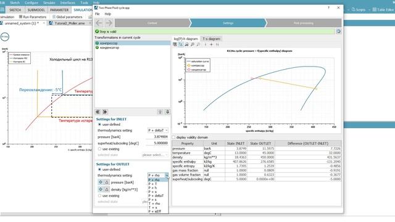Choose P + deltaT from dropdown list
The height and width of the screenshot is (222, 395).
pyautogui.click(x=158, y=195)
